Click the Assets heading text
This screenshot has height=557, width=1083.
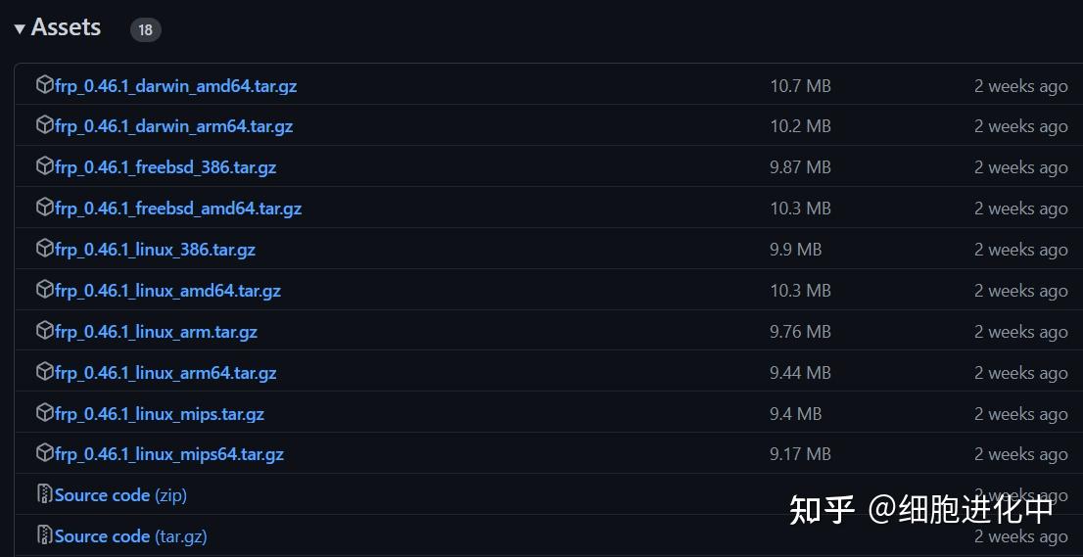click(x=66, y=27)
